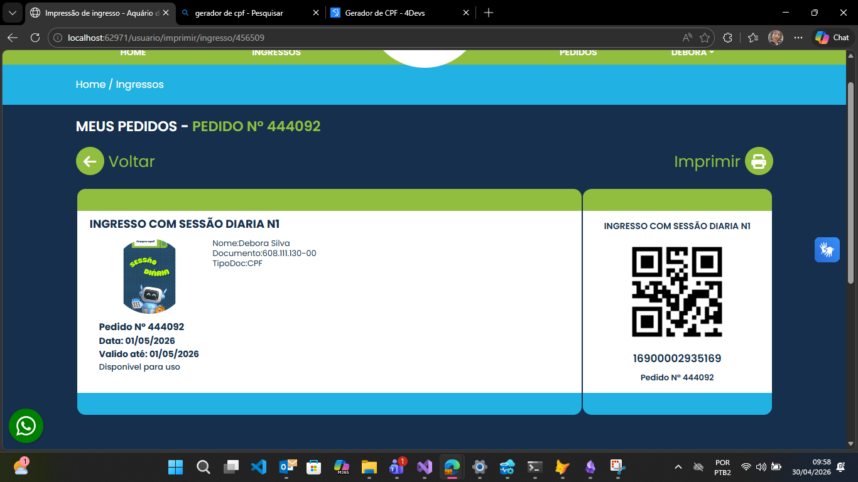This screenshot has width=858, height=482.
Task: Click the browser profile avatar
Action: [x=776, y=38]
